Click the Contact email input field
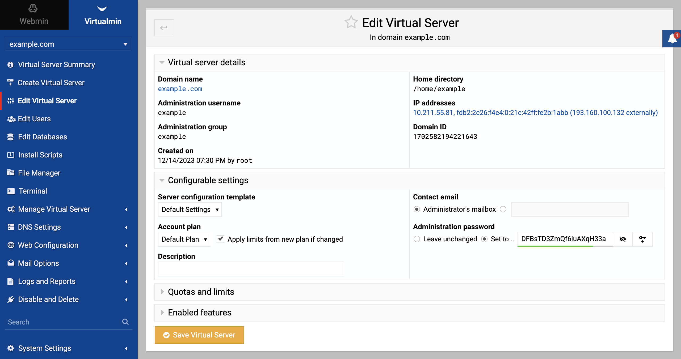This screenshot has height=359, width=681. coord(570,210)
